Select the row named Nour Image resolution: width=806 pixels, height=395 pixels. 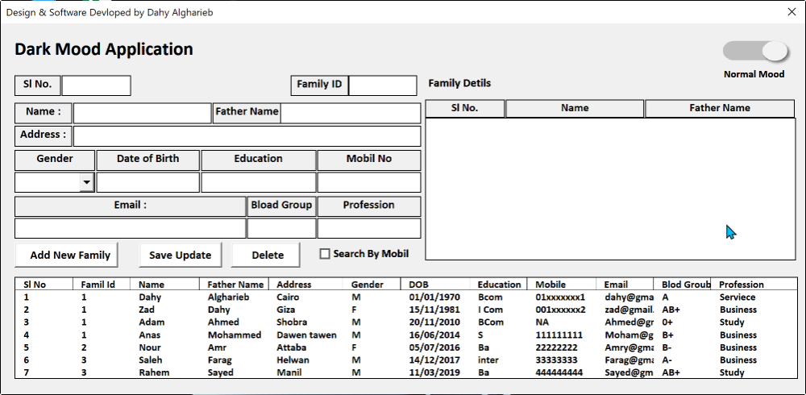[406, 347]
